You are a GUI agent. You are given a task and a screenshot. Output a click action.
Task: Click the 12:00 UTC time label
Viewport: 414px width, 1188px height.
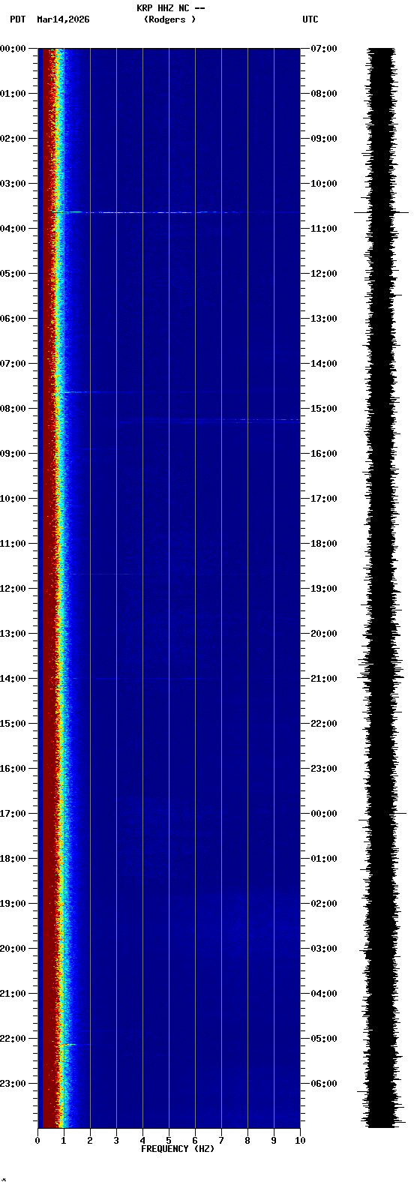click(x=324, y=274)
